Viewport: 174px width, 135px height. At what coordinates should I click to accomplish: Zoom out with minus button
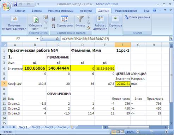(x=138, y=131)
